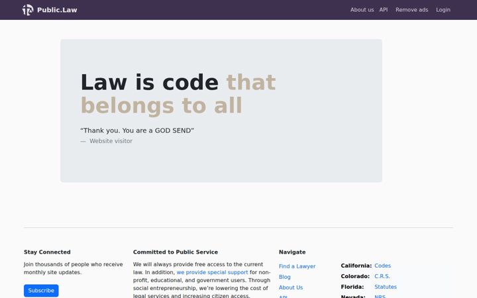Click the 'California:' label
This screenshot has width=477, height=298.
356,266
